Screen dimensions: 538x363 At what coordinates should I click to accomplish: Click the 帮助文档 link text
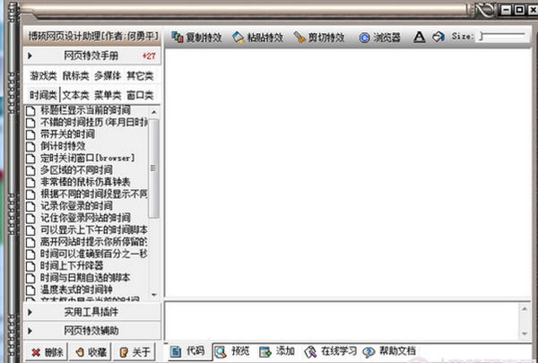point(397,350)
